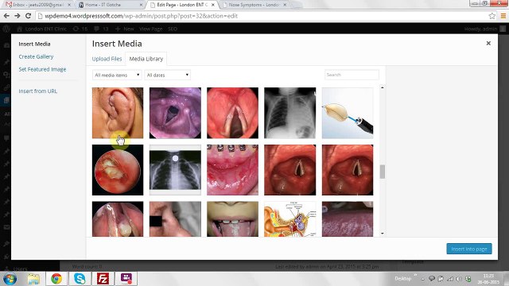Select the ear anatomy diagram thumbnail
The image size is (509, 286).
click(289, 219)
